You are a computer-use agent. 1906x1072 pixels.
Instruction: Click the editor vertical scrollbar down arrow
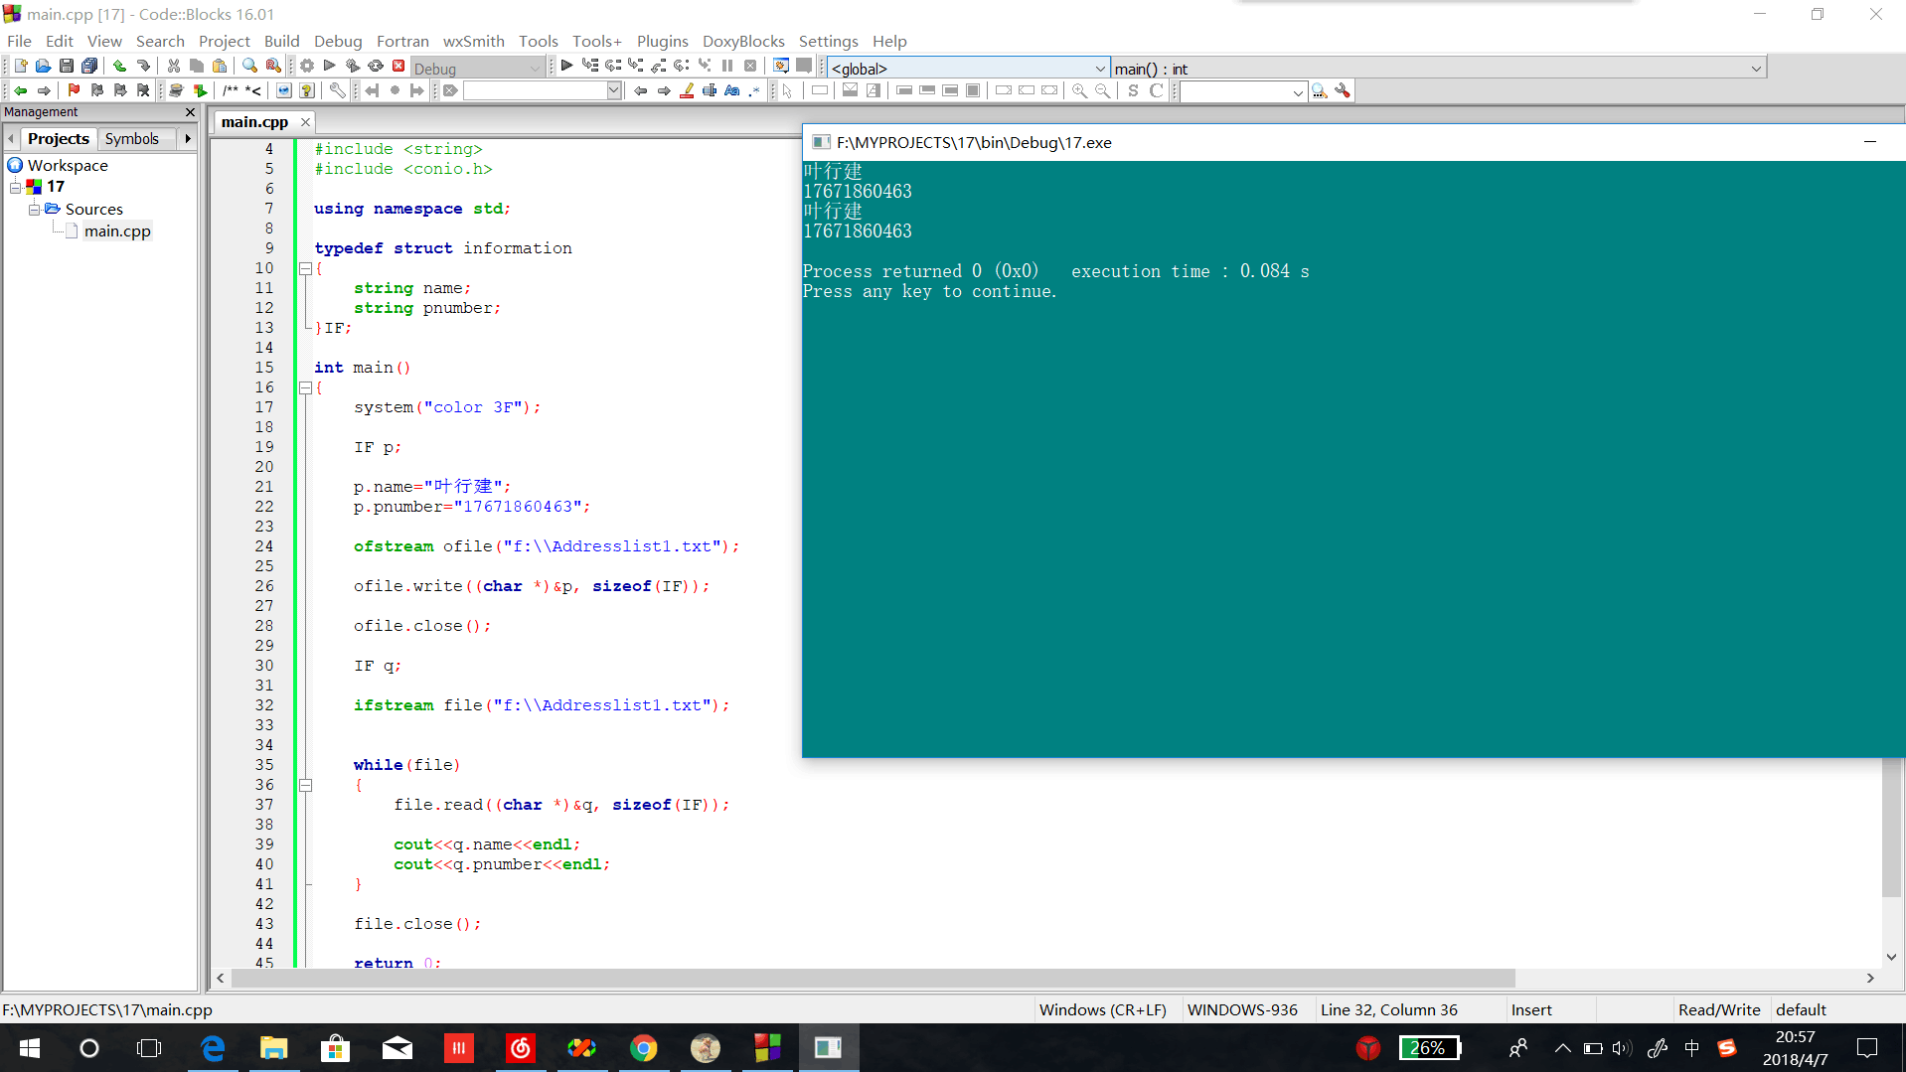pyautogui.click(x=1891, y=957)
